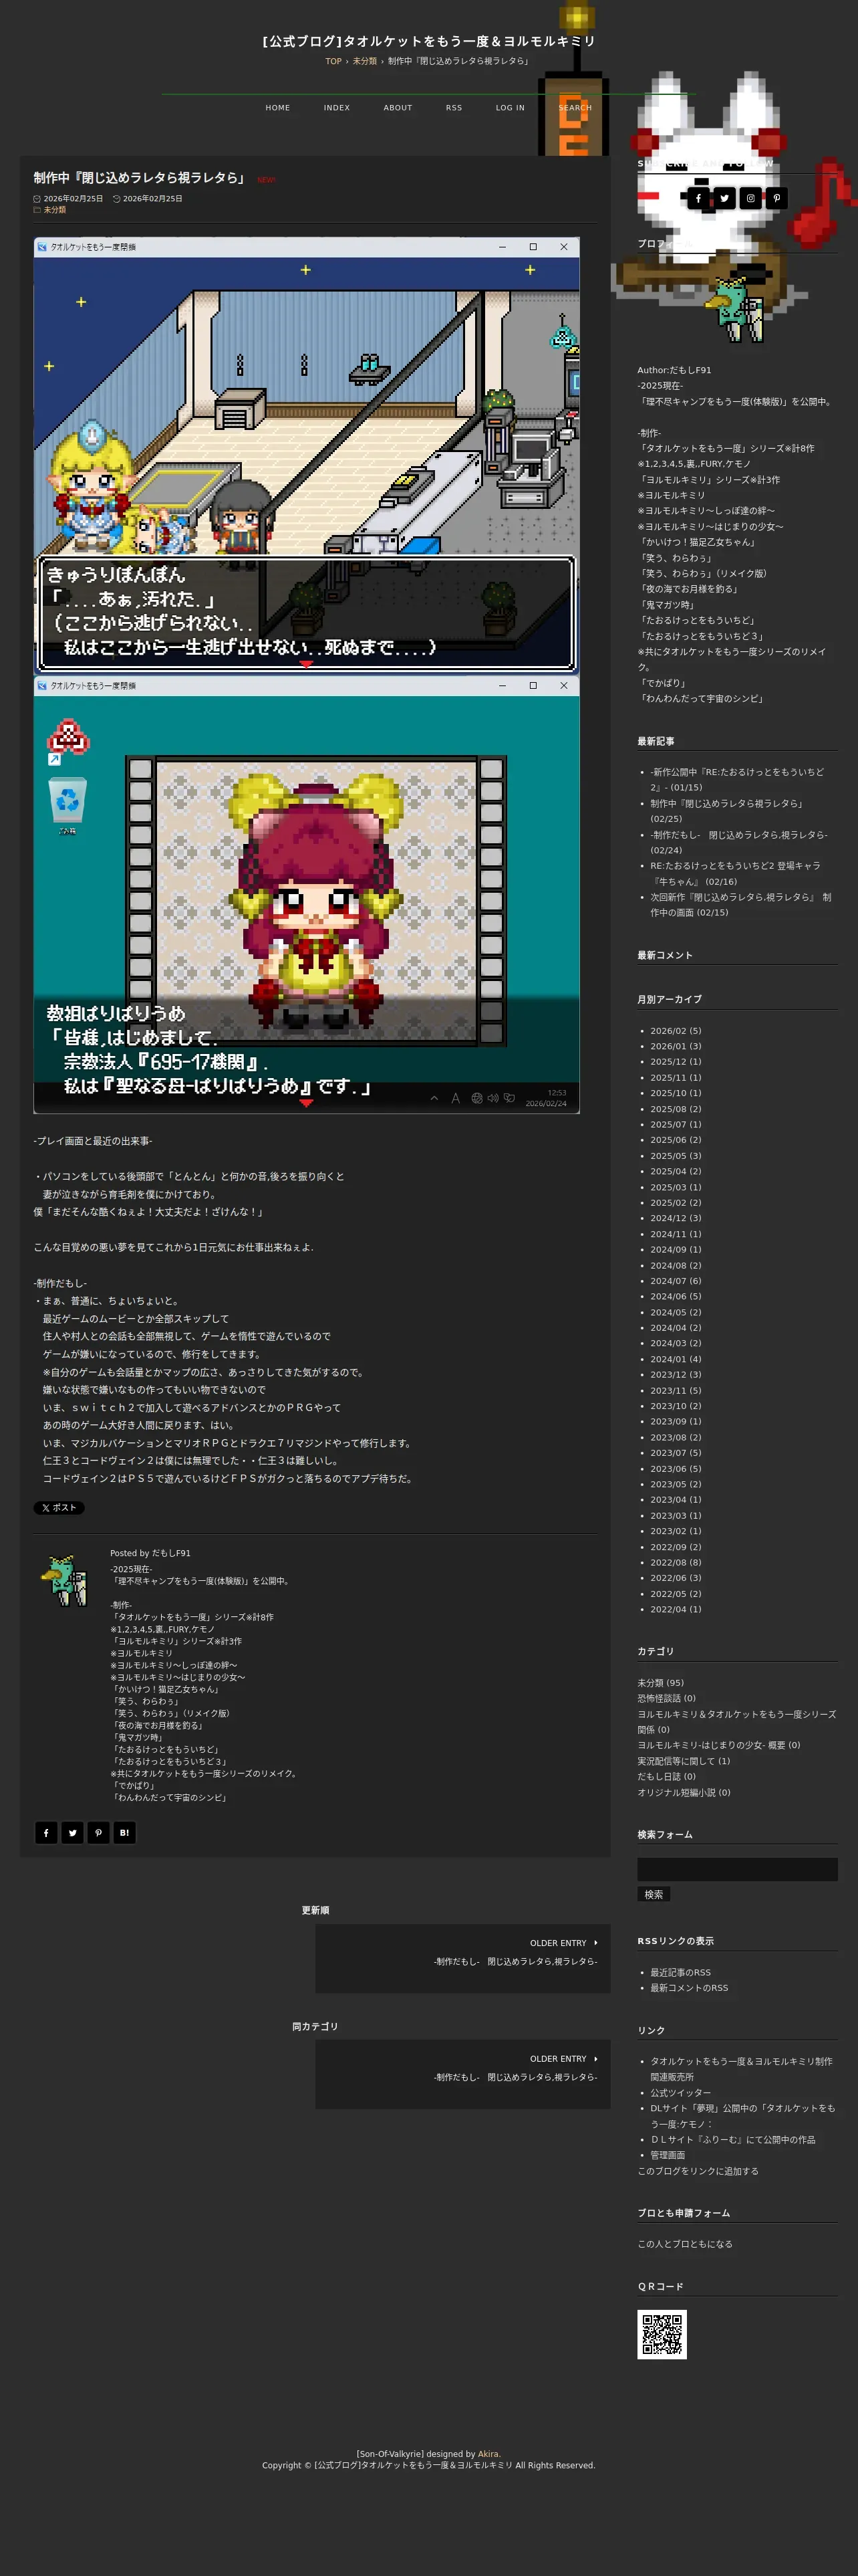
Task: Click the X ポスト share button
Action: pyautogui.click(x=59, y=1507)
